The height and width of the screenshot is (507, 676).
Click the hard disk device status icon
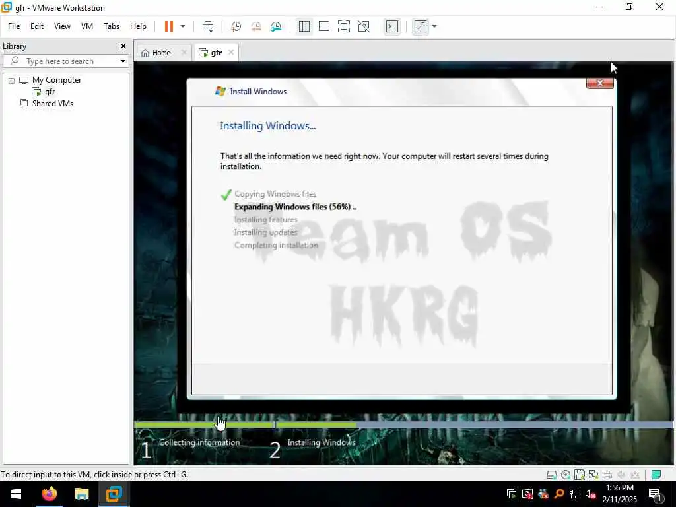pos(551,475)
